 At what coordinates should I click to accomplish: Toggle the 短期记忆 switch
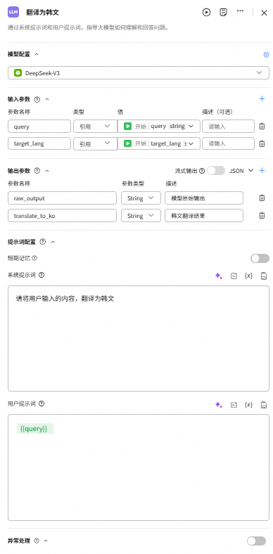click(260, 258)
